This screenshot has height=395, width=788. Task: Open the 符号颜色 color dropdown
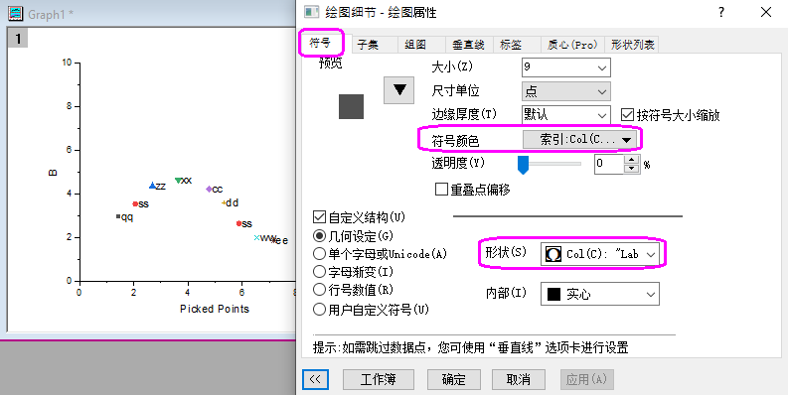click(580, 140)
